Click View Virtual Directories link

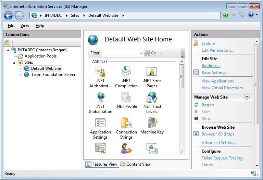[222, 88]
